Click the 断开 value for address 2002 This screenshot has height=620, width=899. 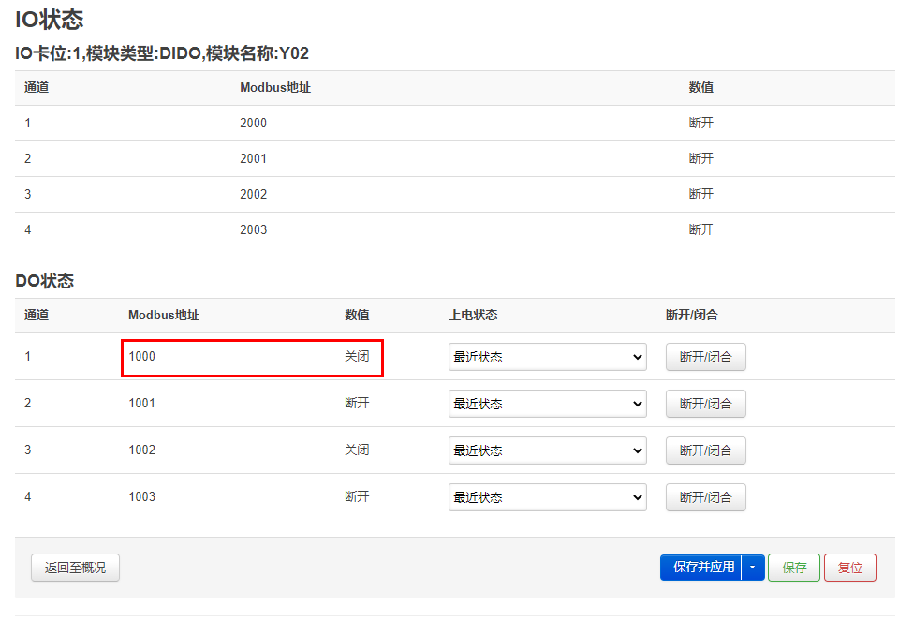pos(701,194)
